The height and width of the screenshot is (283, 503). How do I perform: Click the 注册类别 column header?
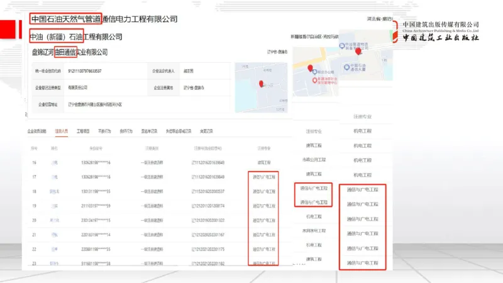pos(152,148)
